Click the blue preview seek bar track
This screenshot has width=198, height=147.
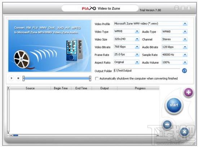(x=57, y=78)
